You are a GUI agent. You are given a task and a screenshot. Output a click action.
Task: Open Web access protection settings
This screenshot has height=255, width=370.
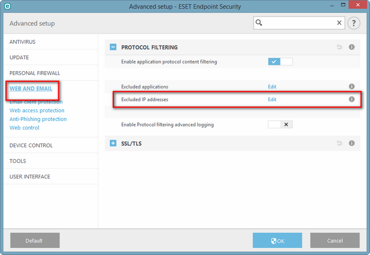(x=37, y=110)
